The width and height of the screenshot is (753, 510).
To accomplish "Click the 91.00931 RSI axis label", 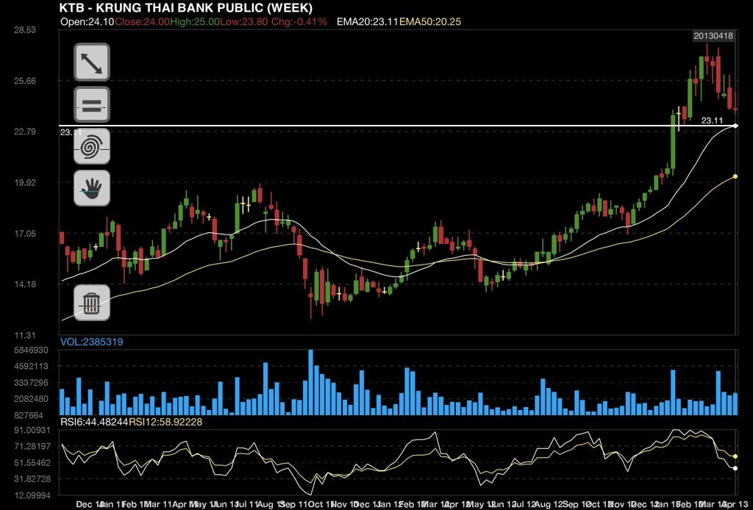I will [x=32, y=430].
